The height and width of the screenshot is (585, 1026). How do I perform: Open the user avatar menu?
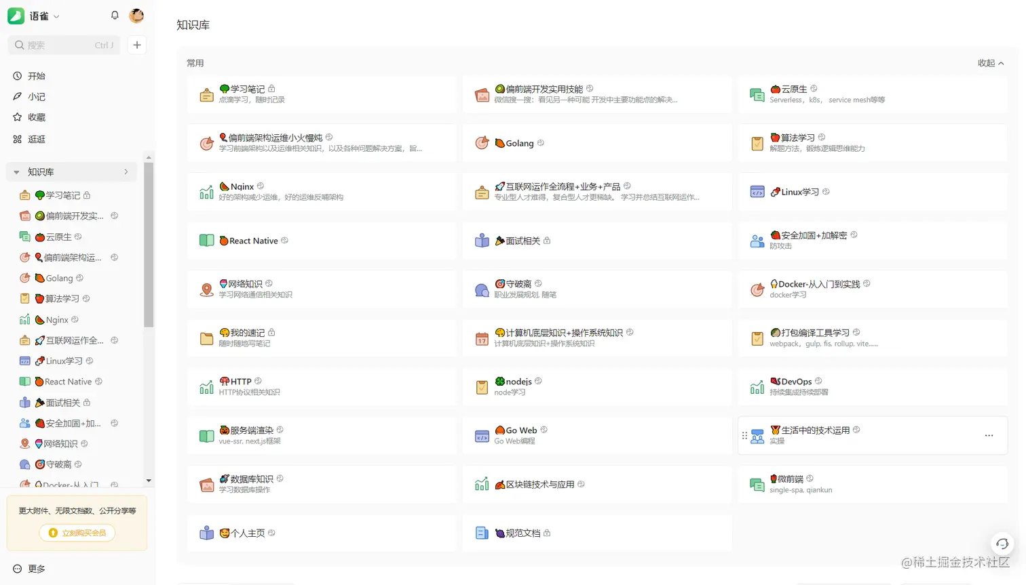[136, 16]
